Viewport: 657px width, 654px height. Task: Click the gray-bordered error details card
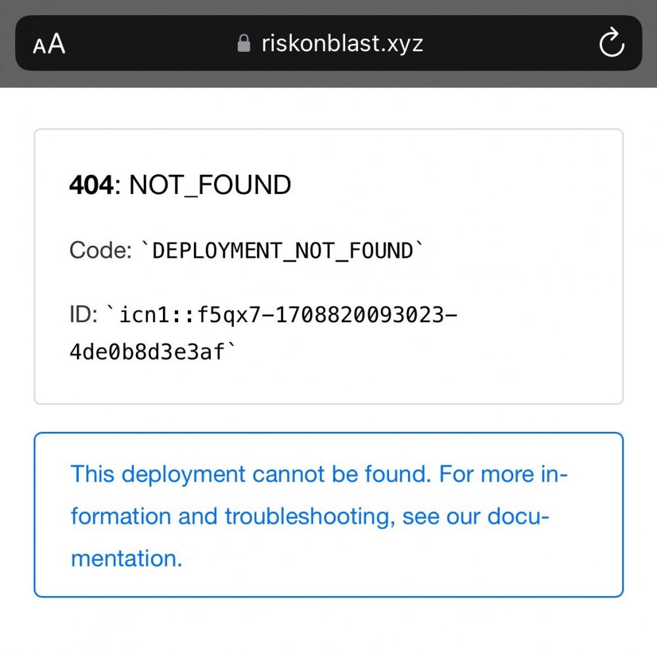coord(328,267)
